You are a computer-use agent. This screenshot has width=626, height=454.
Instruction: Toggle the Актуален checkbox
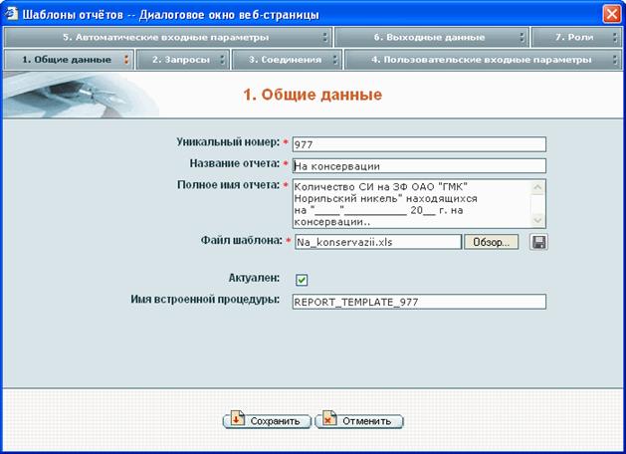tap(302, 280)
